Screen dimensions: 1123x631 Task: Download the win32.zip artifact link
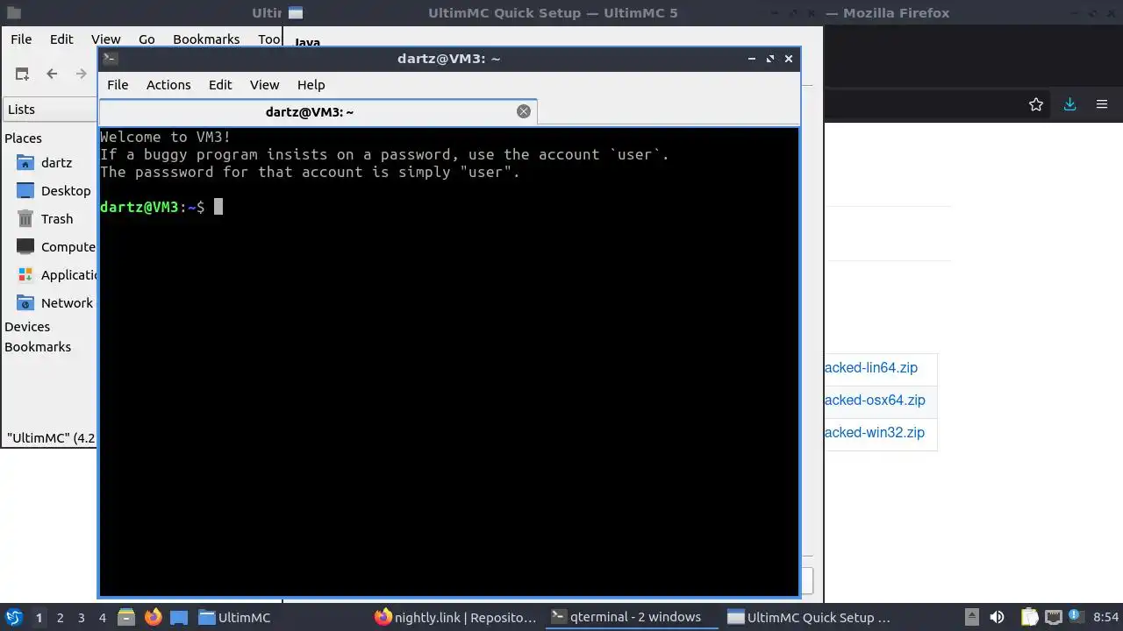coord(874,433)
